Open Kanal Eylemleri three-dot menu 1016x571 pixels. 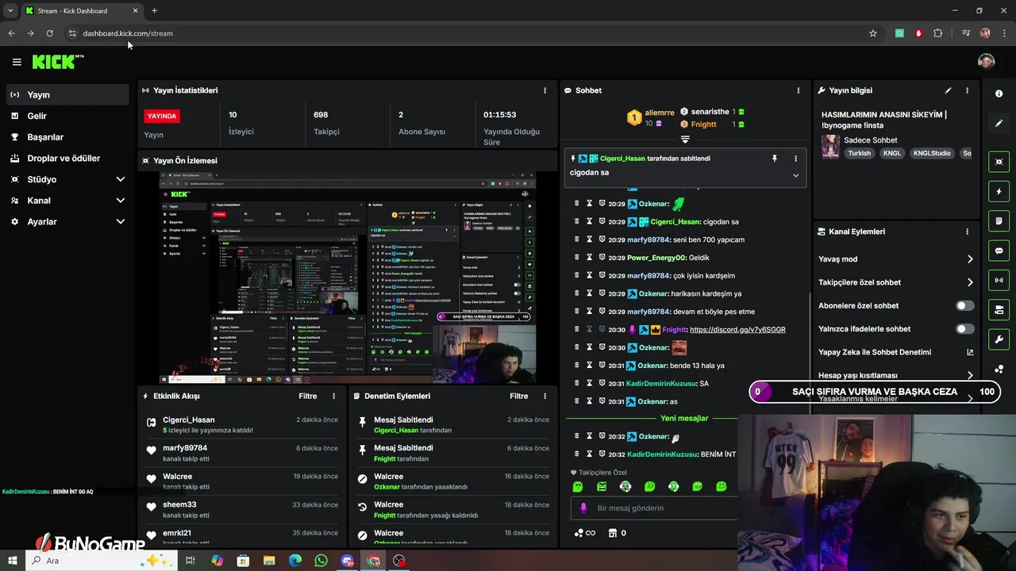pos(967,232)
